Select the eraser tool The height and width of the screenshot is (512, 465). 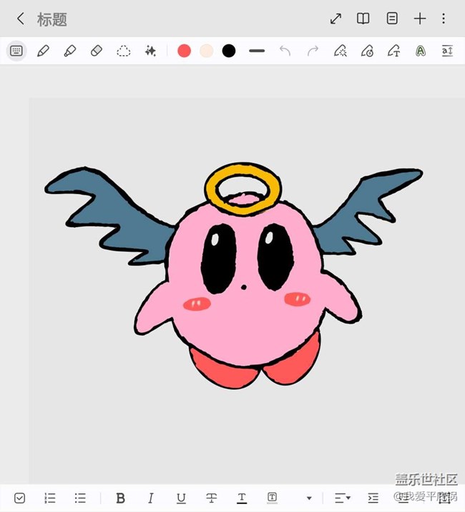(x=97, y=51)
